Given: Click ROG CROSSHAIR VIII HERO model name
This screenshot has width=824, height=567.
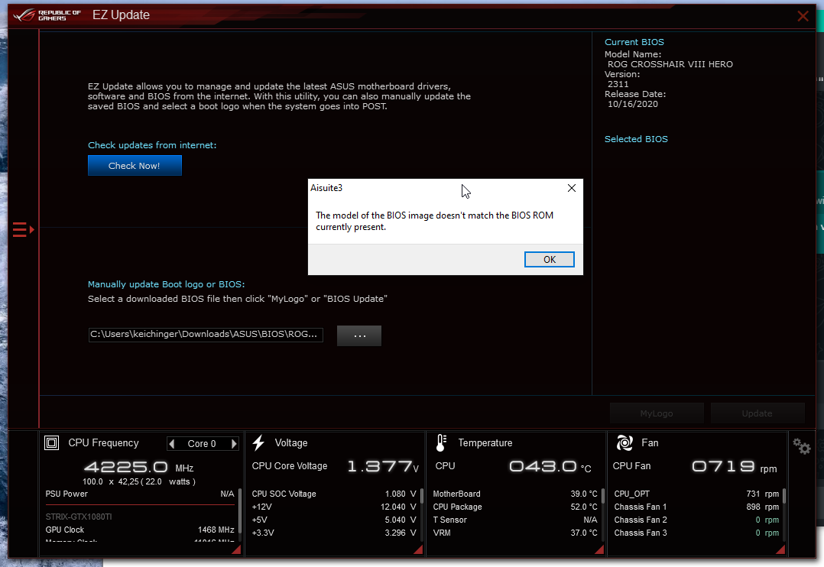Looking at the screenshot, I should 670,64.
